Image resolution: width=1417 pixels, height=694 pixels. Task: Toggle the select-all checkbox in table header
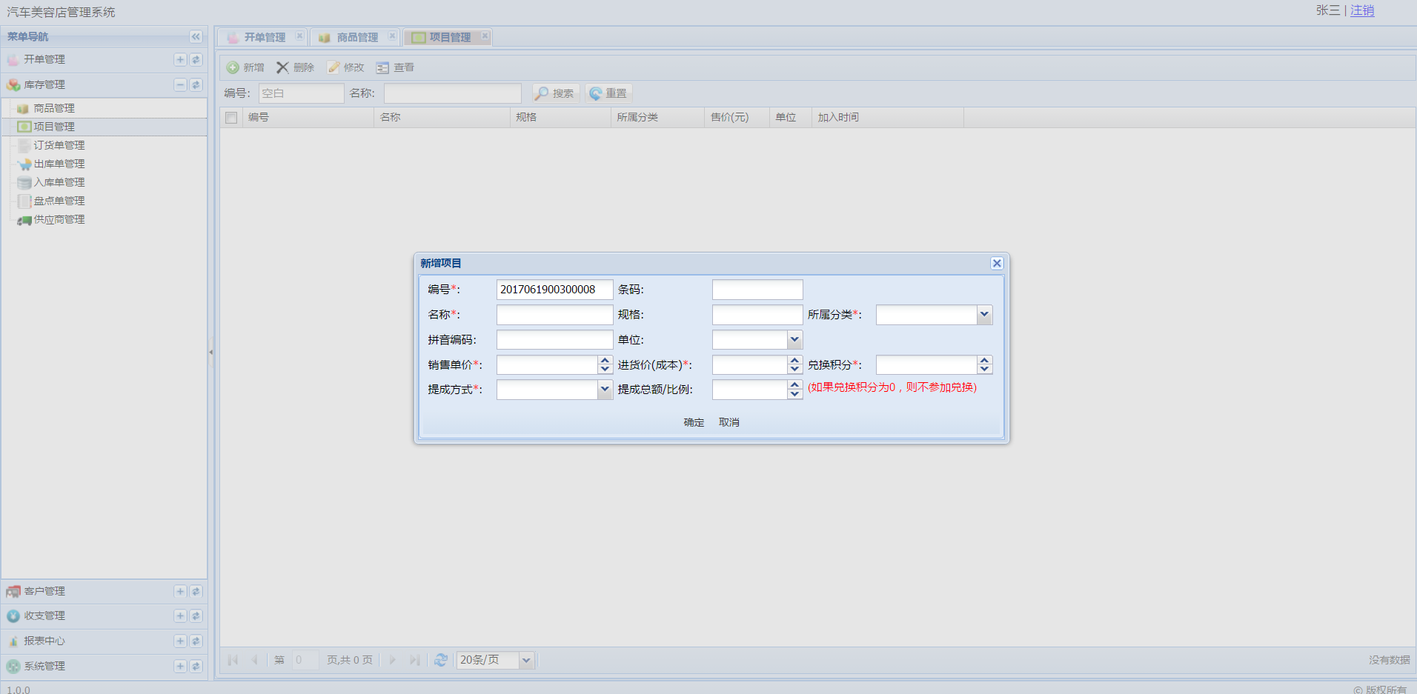coord(231,118)
